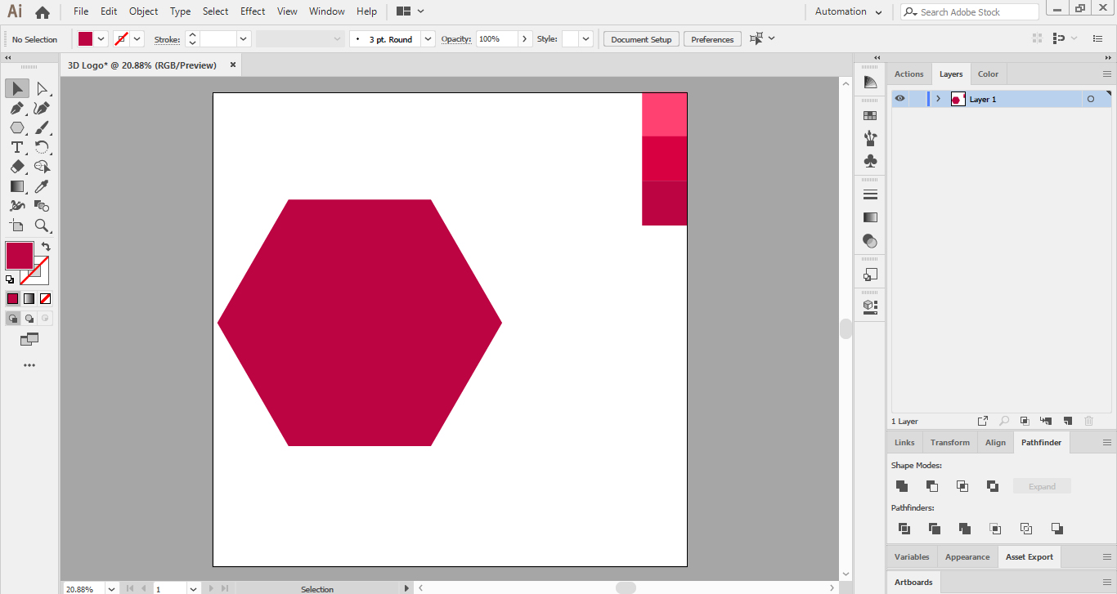Click the Merge pathfinder icon
This screenshot has width=1117, height=594.
coord(965,529)
